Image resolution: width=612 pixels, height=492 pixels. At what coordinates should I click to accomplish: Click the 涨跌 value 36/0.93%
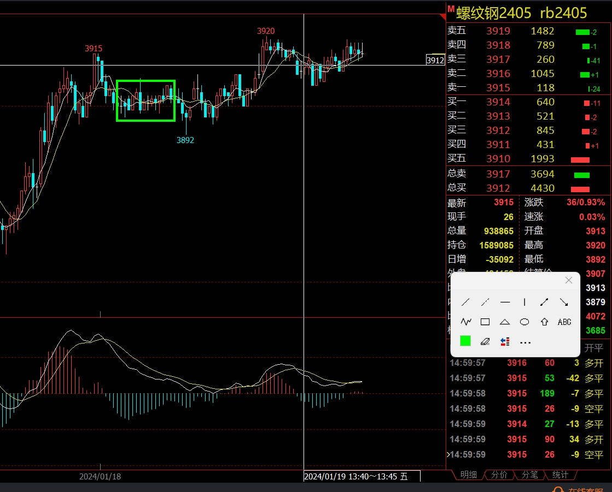point(586,203)
